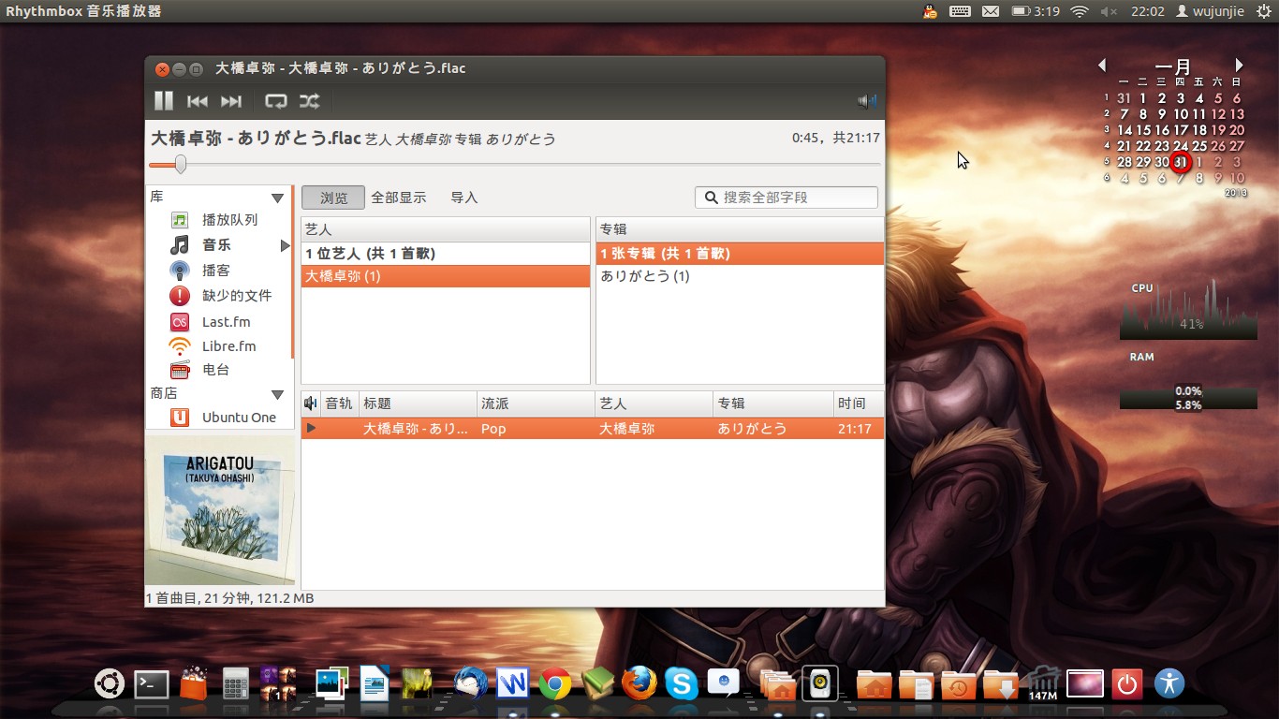Skip to the next track
The height and width of the screenshot is (719, 1279).
click(231, 101)
